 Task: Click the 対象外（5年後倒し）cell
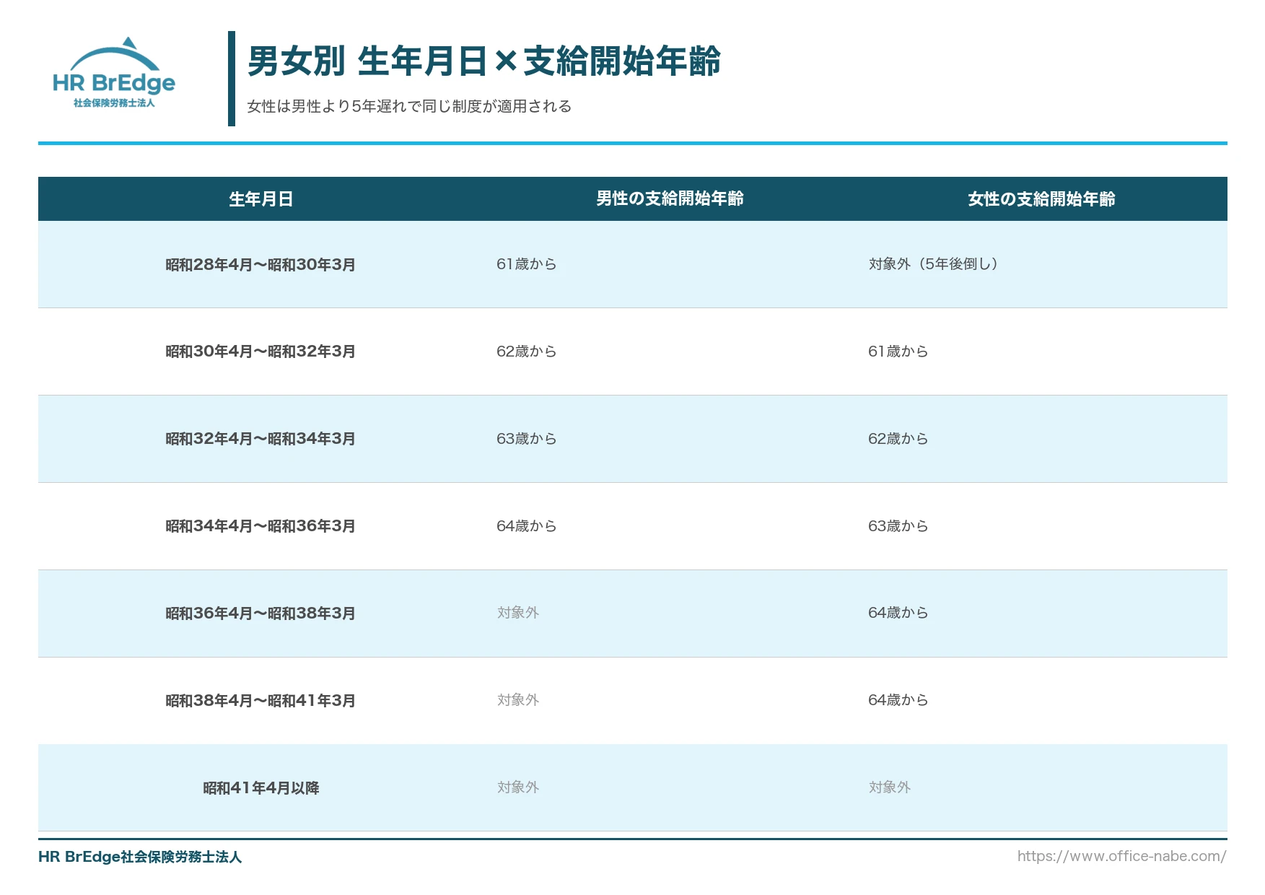(x=933, y=264)
